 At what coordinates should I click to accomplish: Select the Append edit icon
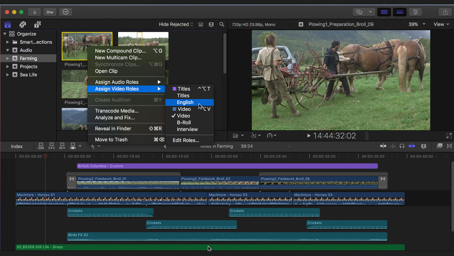pyautogui.click(x=62, y=147)
